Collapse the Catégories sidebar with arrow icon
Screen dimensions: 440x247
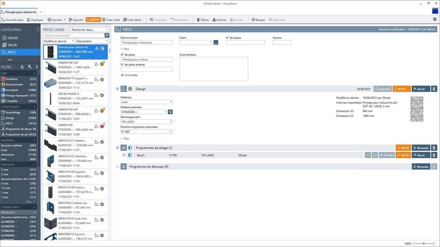pos(38,29)
